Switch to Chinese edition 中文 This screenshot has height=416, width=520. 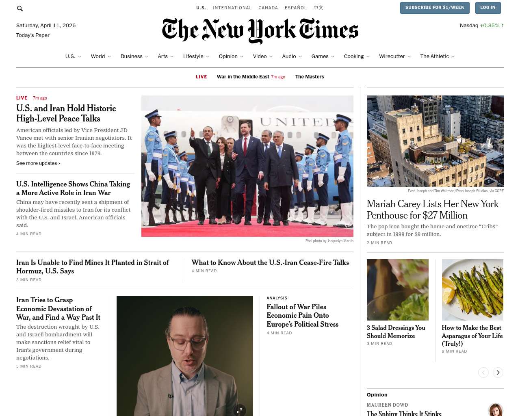pos(318,8)
